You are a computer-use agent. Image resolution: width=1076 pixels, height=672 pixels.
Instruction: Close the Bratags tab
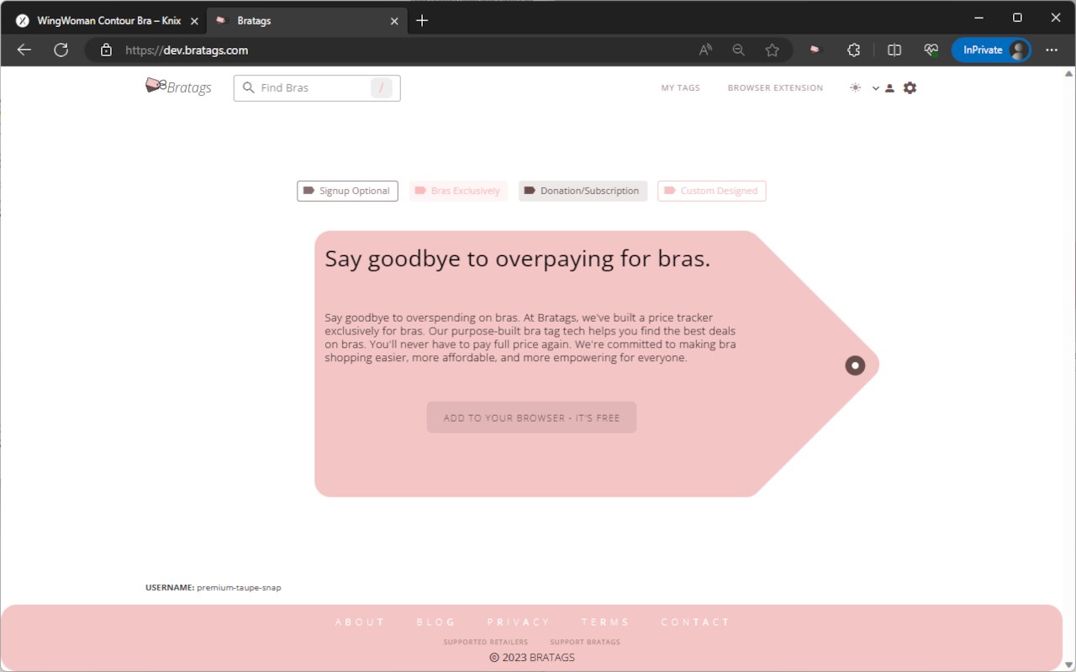[x=394, y=21]
